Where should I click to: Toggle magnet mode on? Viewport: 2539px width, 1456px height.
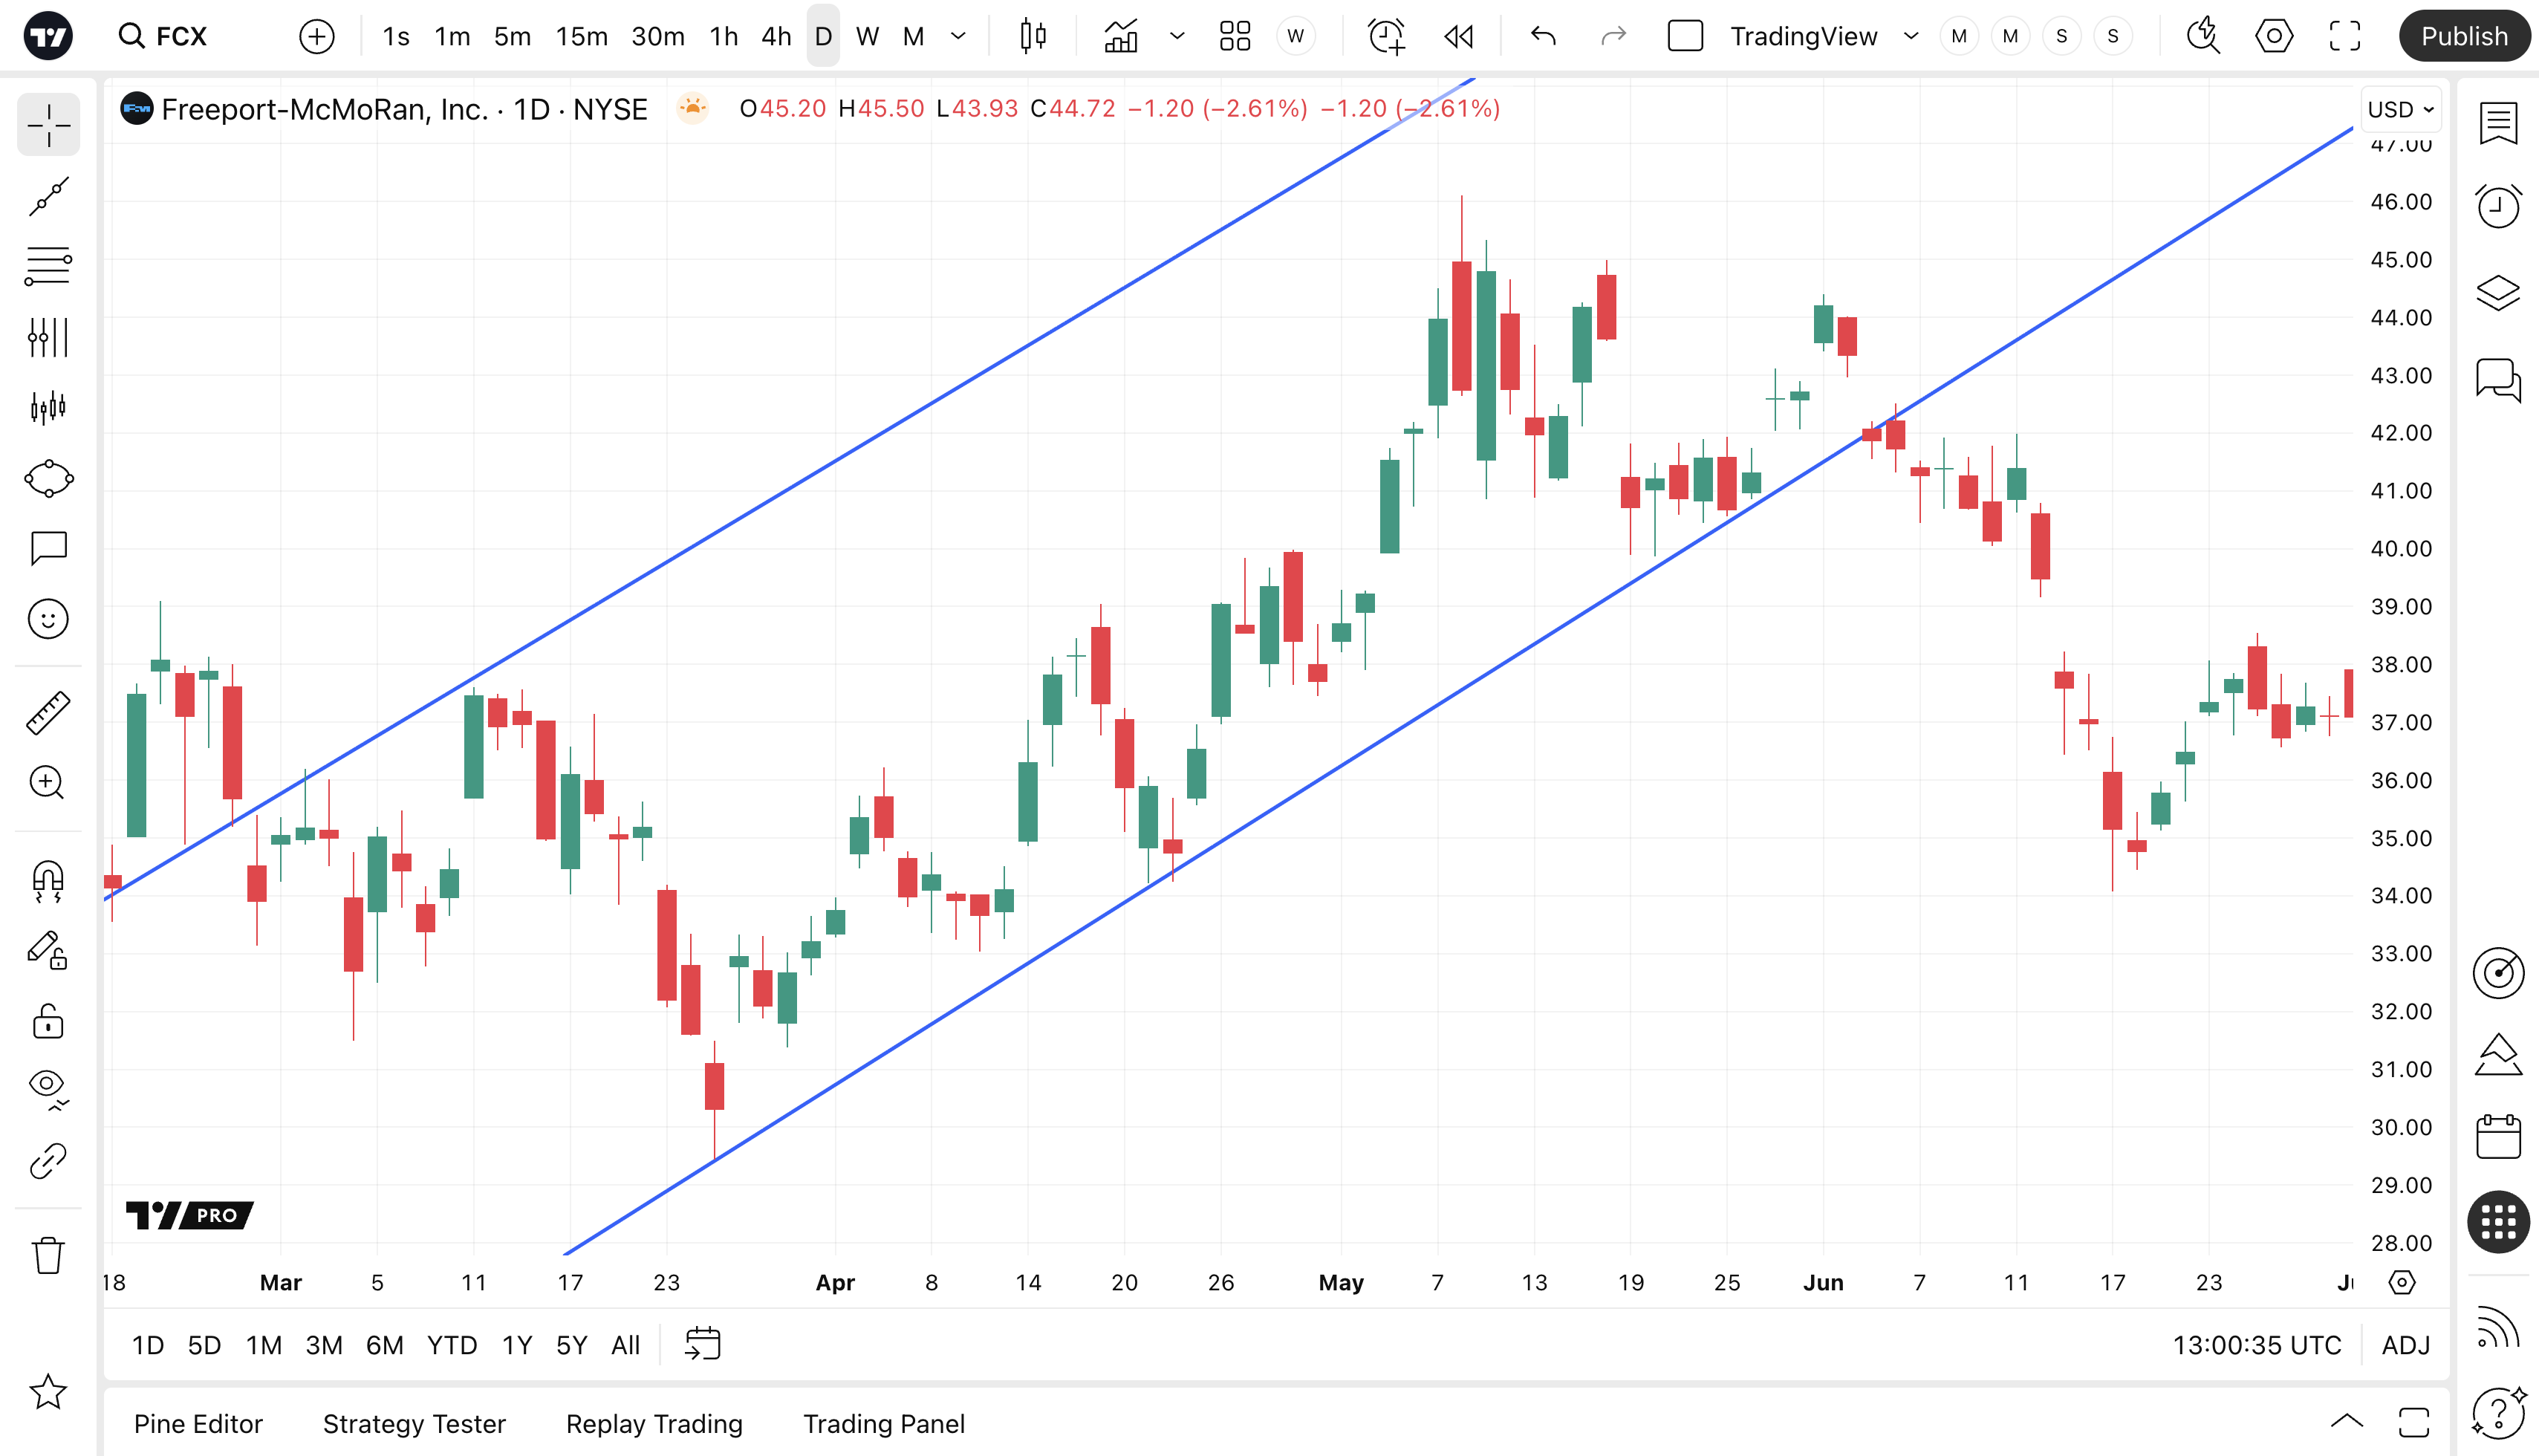click(48, 881)
